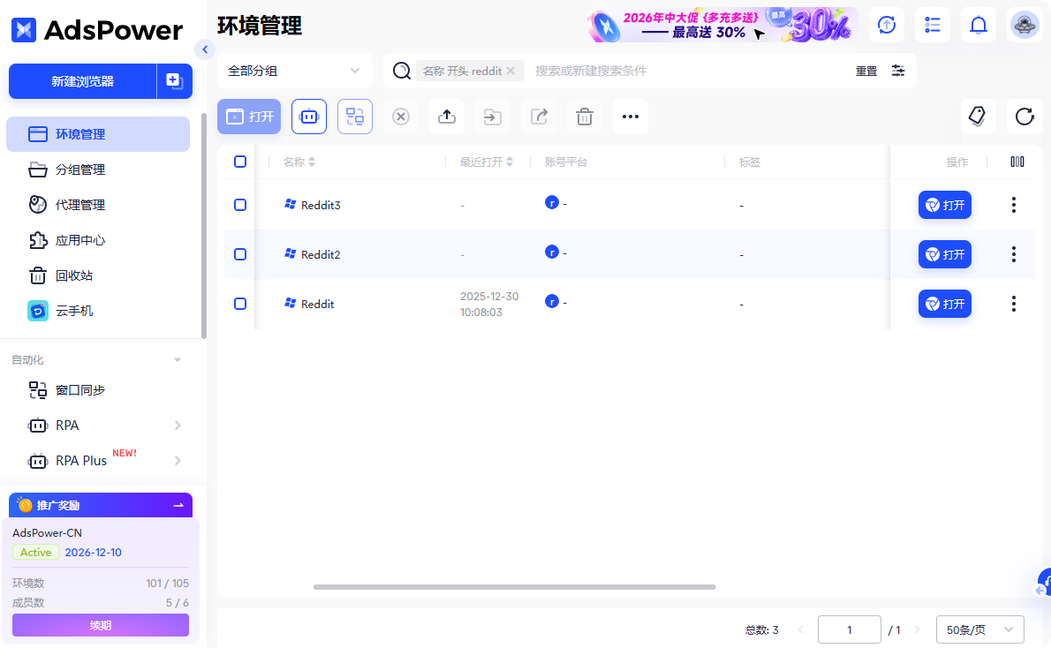Go to 回收站 in sidebar
Image resolution: width=1051 pixels, height=648 pixels.
point(98,275)
